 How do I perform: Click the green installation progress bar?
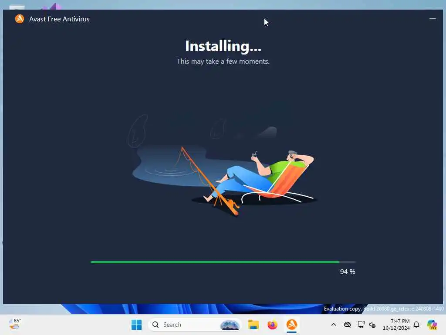[x=223, y=262]
